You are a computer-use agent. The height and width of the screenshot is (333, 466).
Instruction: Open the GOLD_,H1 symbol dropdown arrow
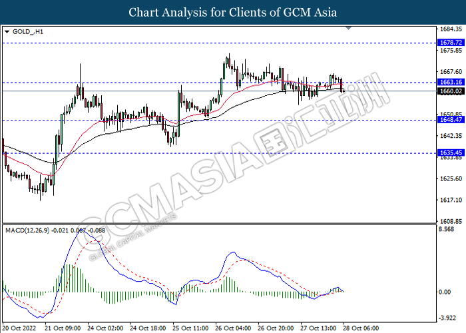pyautogui.click(x=7, y=32)
